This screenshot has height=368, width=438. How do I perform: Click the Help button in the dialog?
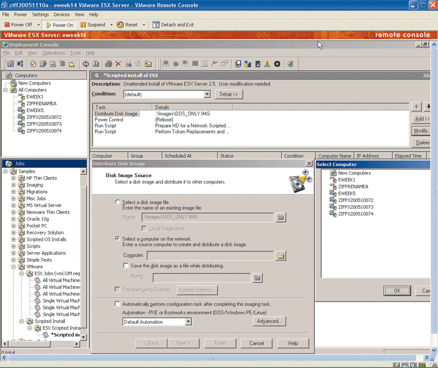tap(293, 343)
